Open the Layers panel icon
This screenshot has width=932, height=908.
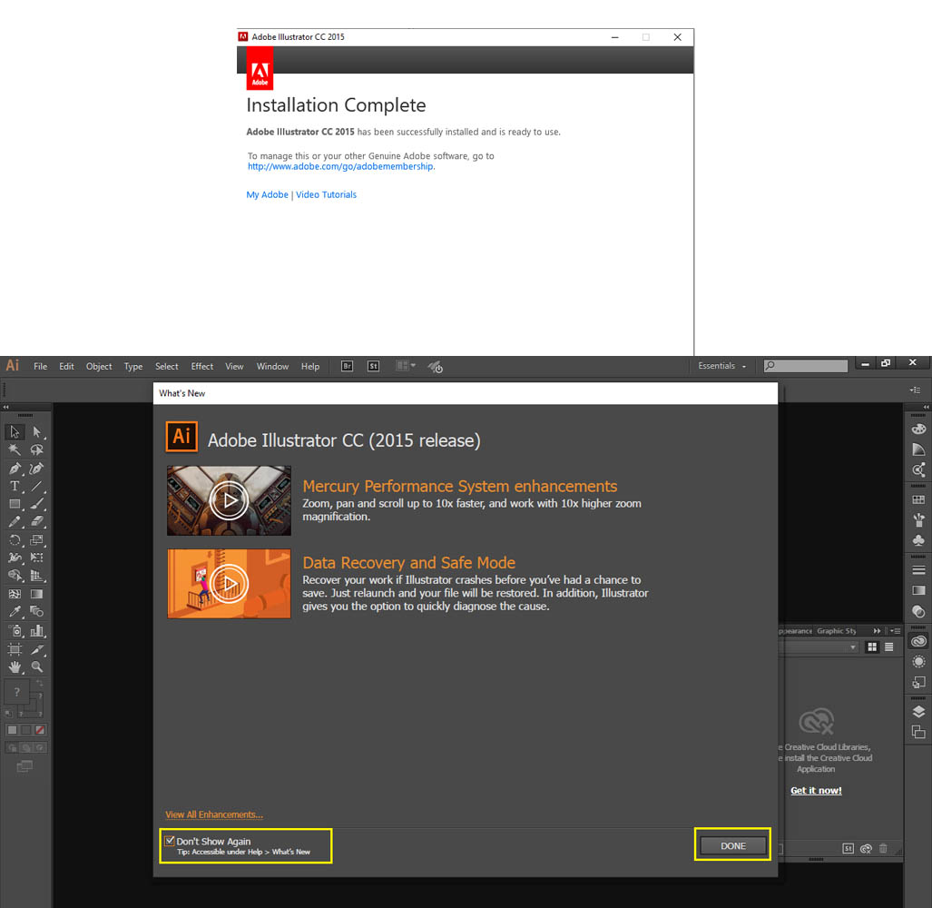point(918,712)
